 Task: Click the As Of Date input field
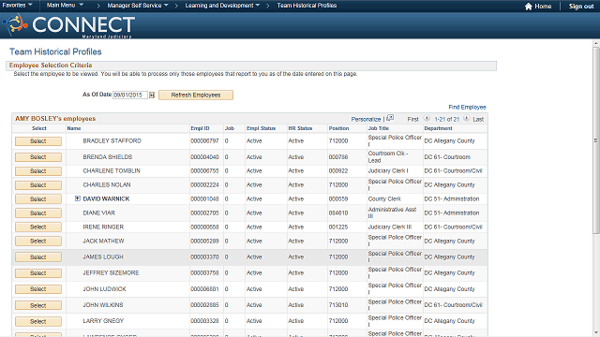coord(130,95)
